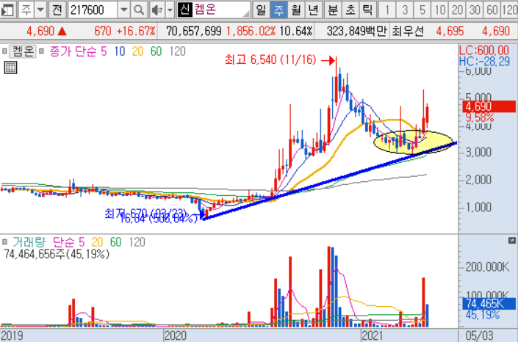The height and width of the screenshot is (342, 518).
Task: Open the magnifier stock search
Action: (139, 10)
